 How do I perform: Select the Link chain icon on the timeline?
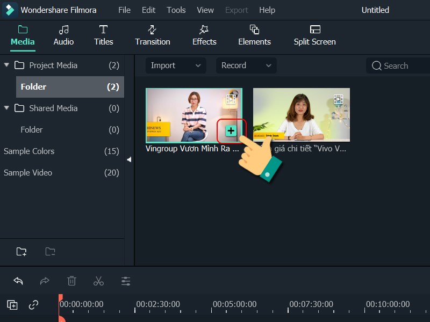[34, 305]
